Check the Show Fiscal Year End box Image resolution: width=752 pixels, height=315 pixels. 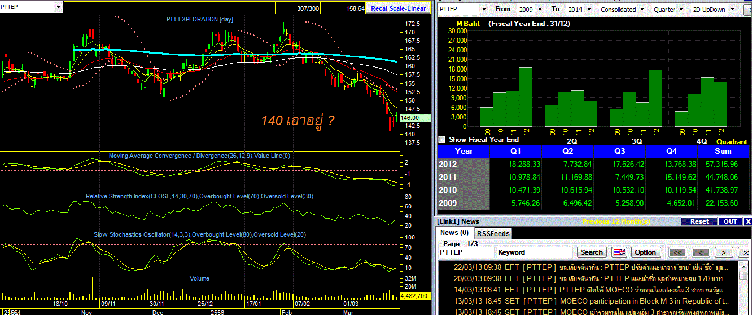442,139
